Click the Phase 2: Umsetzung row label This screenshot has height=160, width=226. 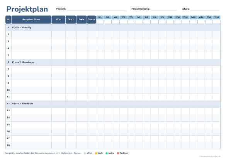[23, 62]
